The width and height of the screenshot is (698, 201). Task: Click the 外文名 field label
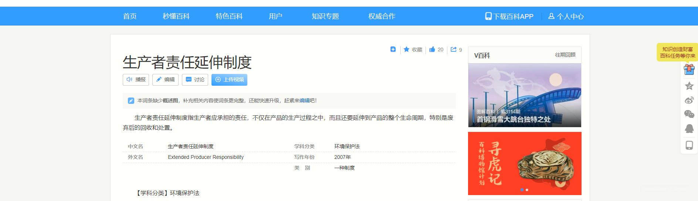tap(135, 157)
